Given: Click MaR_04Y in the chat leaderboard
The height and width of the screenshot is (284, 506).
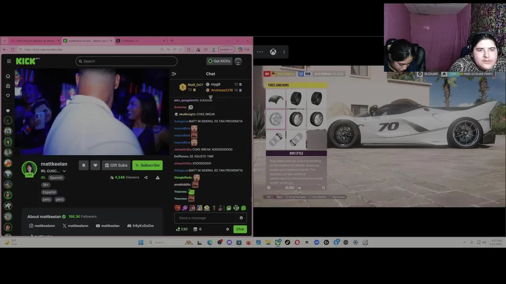Looking at the screenshot, I should (x=195, y=85).
